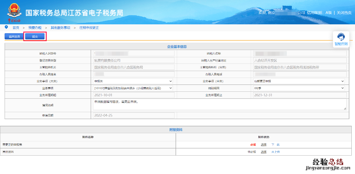
Task: Click 选择 for 其他资料 attachment
Action: (x=264, y=152)
